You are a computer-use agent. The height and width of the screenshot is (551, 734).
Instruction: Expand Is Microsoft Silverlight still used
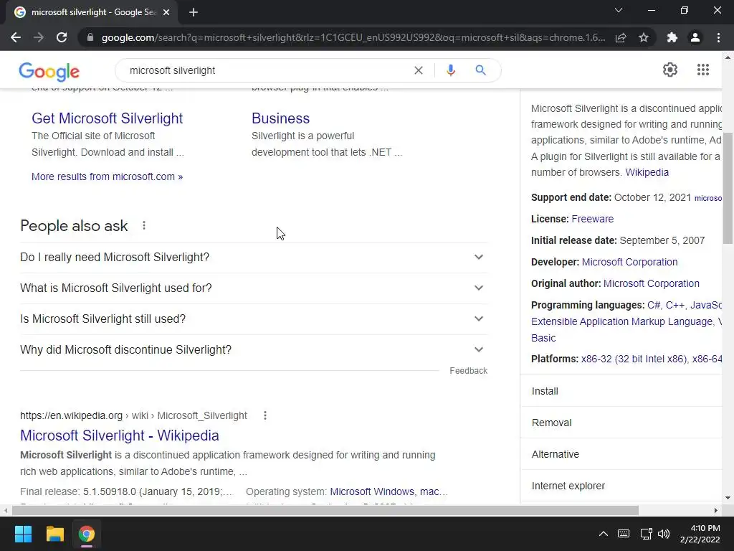pyautogui.click(x=254, y=319)
